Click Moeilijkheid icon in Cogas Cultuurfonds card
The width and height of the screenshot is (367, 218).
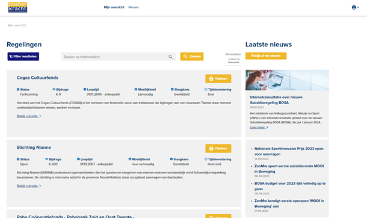pos(136,89)
